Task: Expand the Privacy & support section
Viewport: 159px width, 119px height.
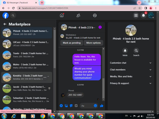Action: 131,83
